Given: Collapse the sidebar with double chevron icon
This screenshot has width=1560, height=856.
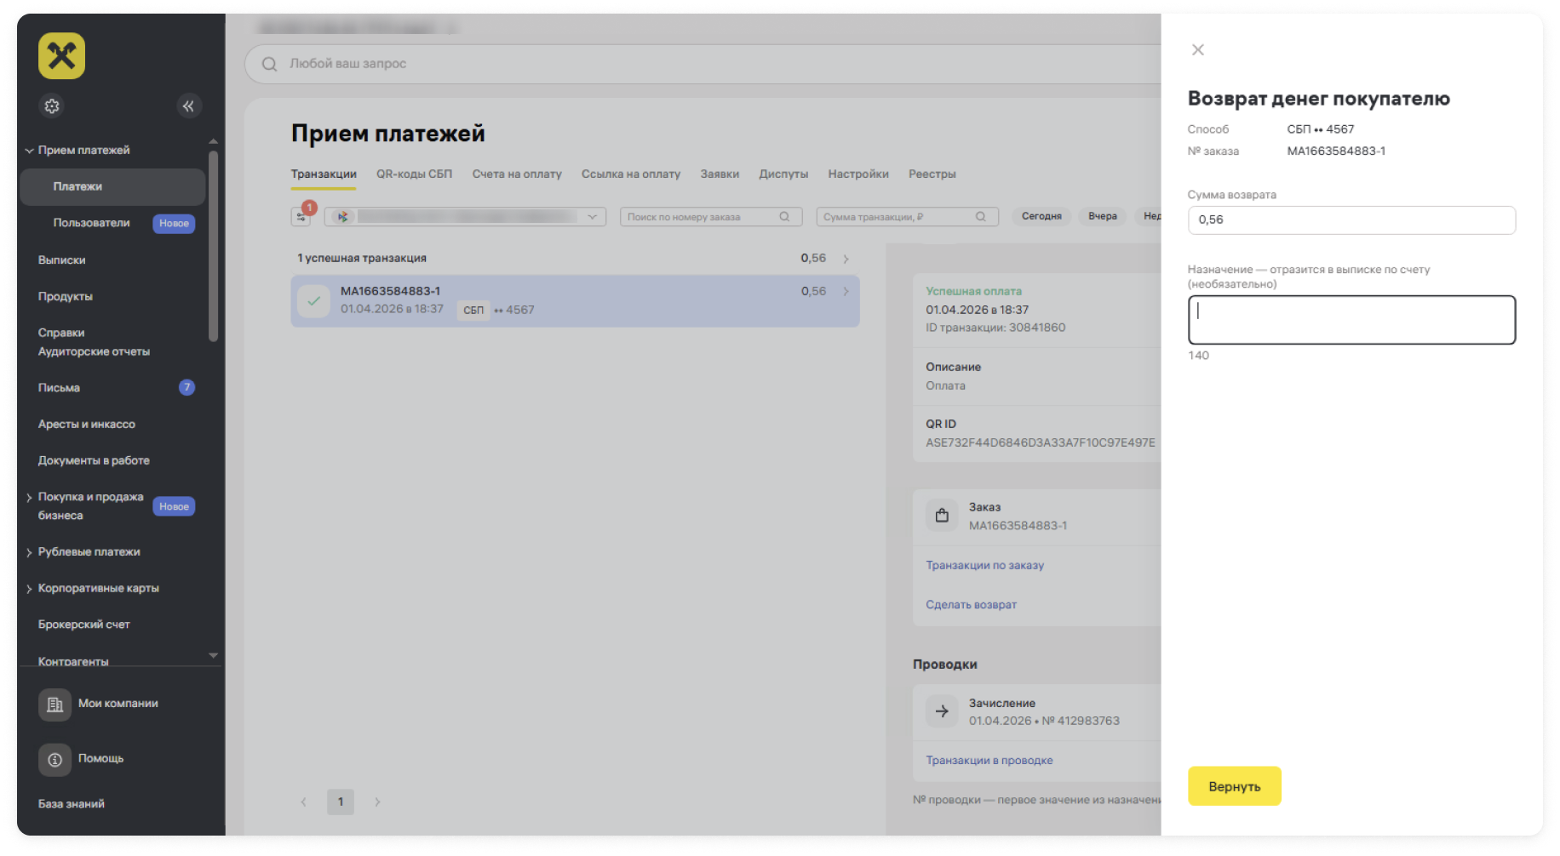Looking at the screenshot, I should tap(188, 106).
